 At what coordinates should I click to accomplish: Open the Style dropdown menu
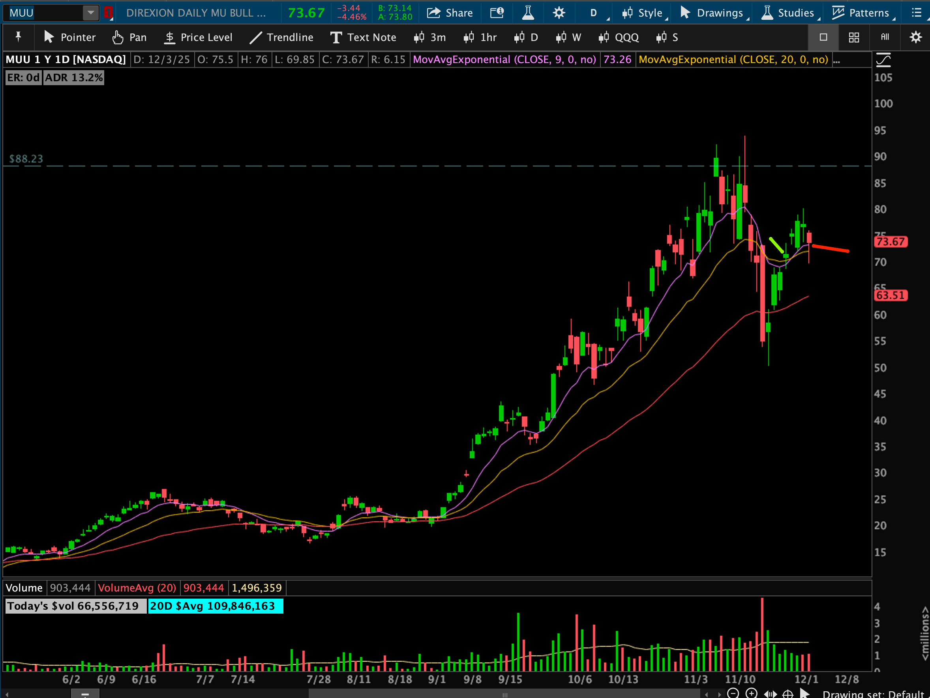(644, 13)
